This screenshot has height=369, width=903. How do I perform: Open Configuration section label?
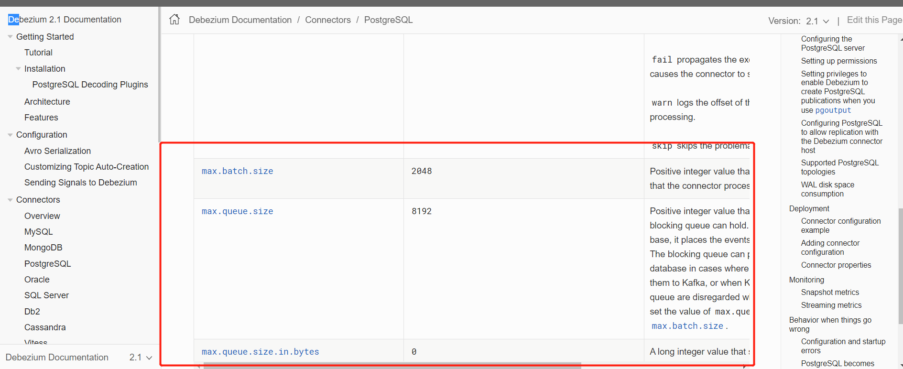pos(42,135)
